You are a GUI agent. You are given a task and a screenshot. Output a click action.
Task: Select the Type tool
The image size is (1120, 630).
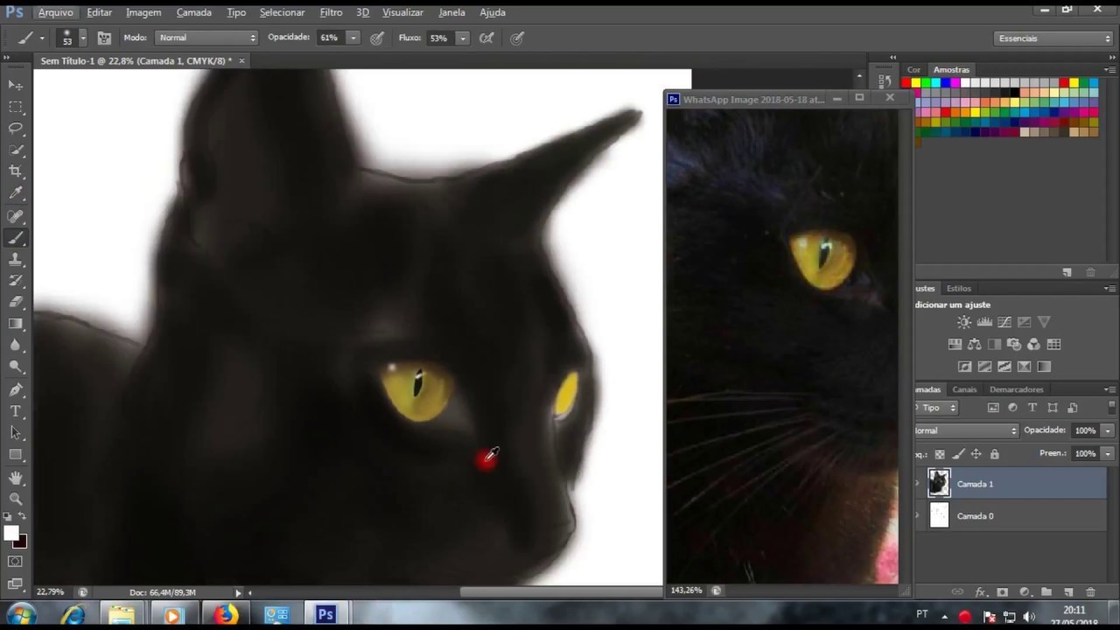tap(16, 411)
